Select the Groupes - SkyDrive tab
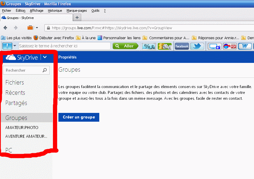This screenshot has height=179, width=254. (x=36, y=18)
